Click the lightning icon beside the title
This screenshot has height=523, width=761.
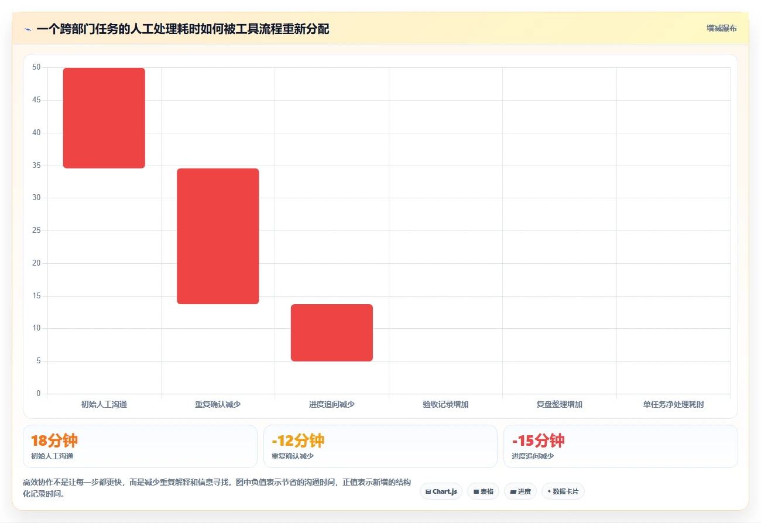[28, 29]
